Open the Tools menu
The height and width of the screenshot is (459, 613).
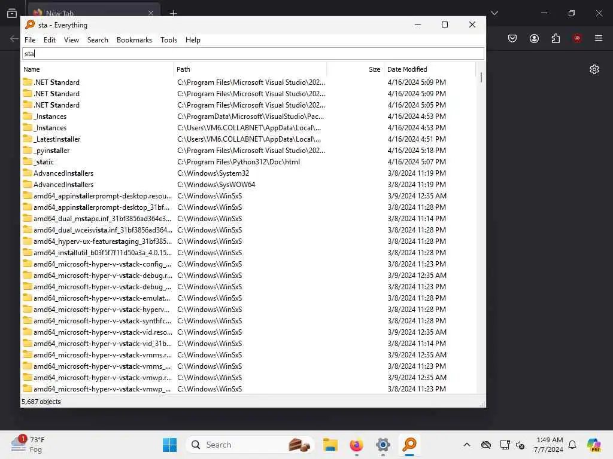pos(168,40)
